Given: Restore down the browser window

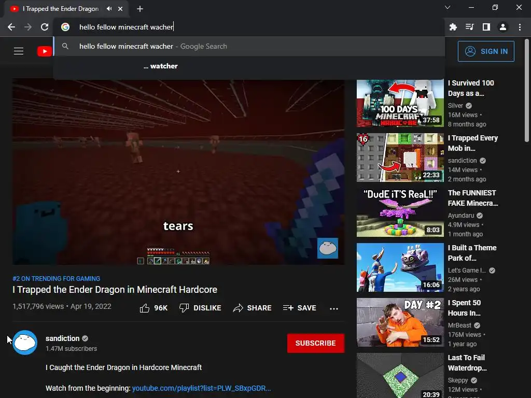Looking at the screenshot, I should tap(495, 7).
